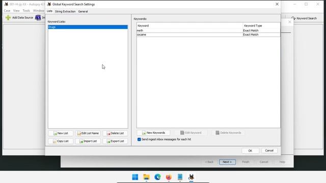
Task: Open the General tab
Action: pyautogui.click(x=83, y=11)
